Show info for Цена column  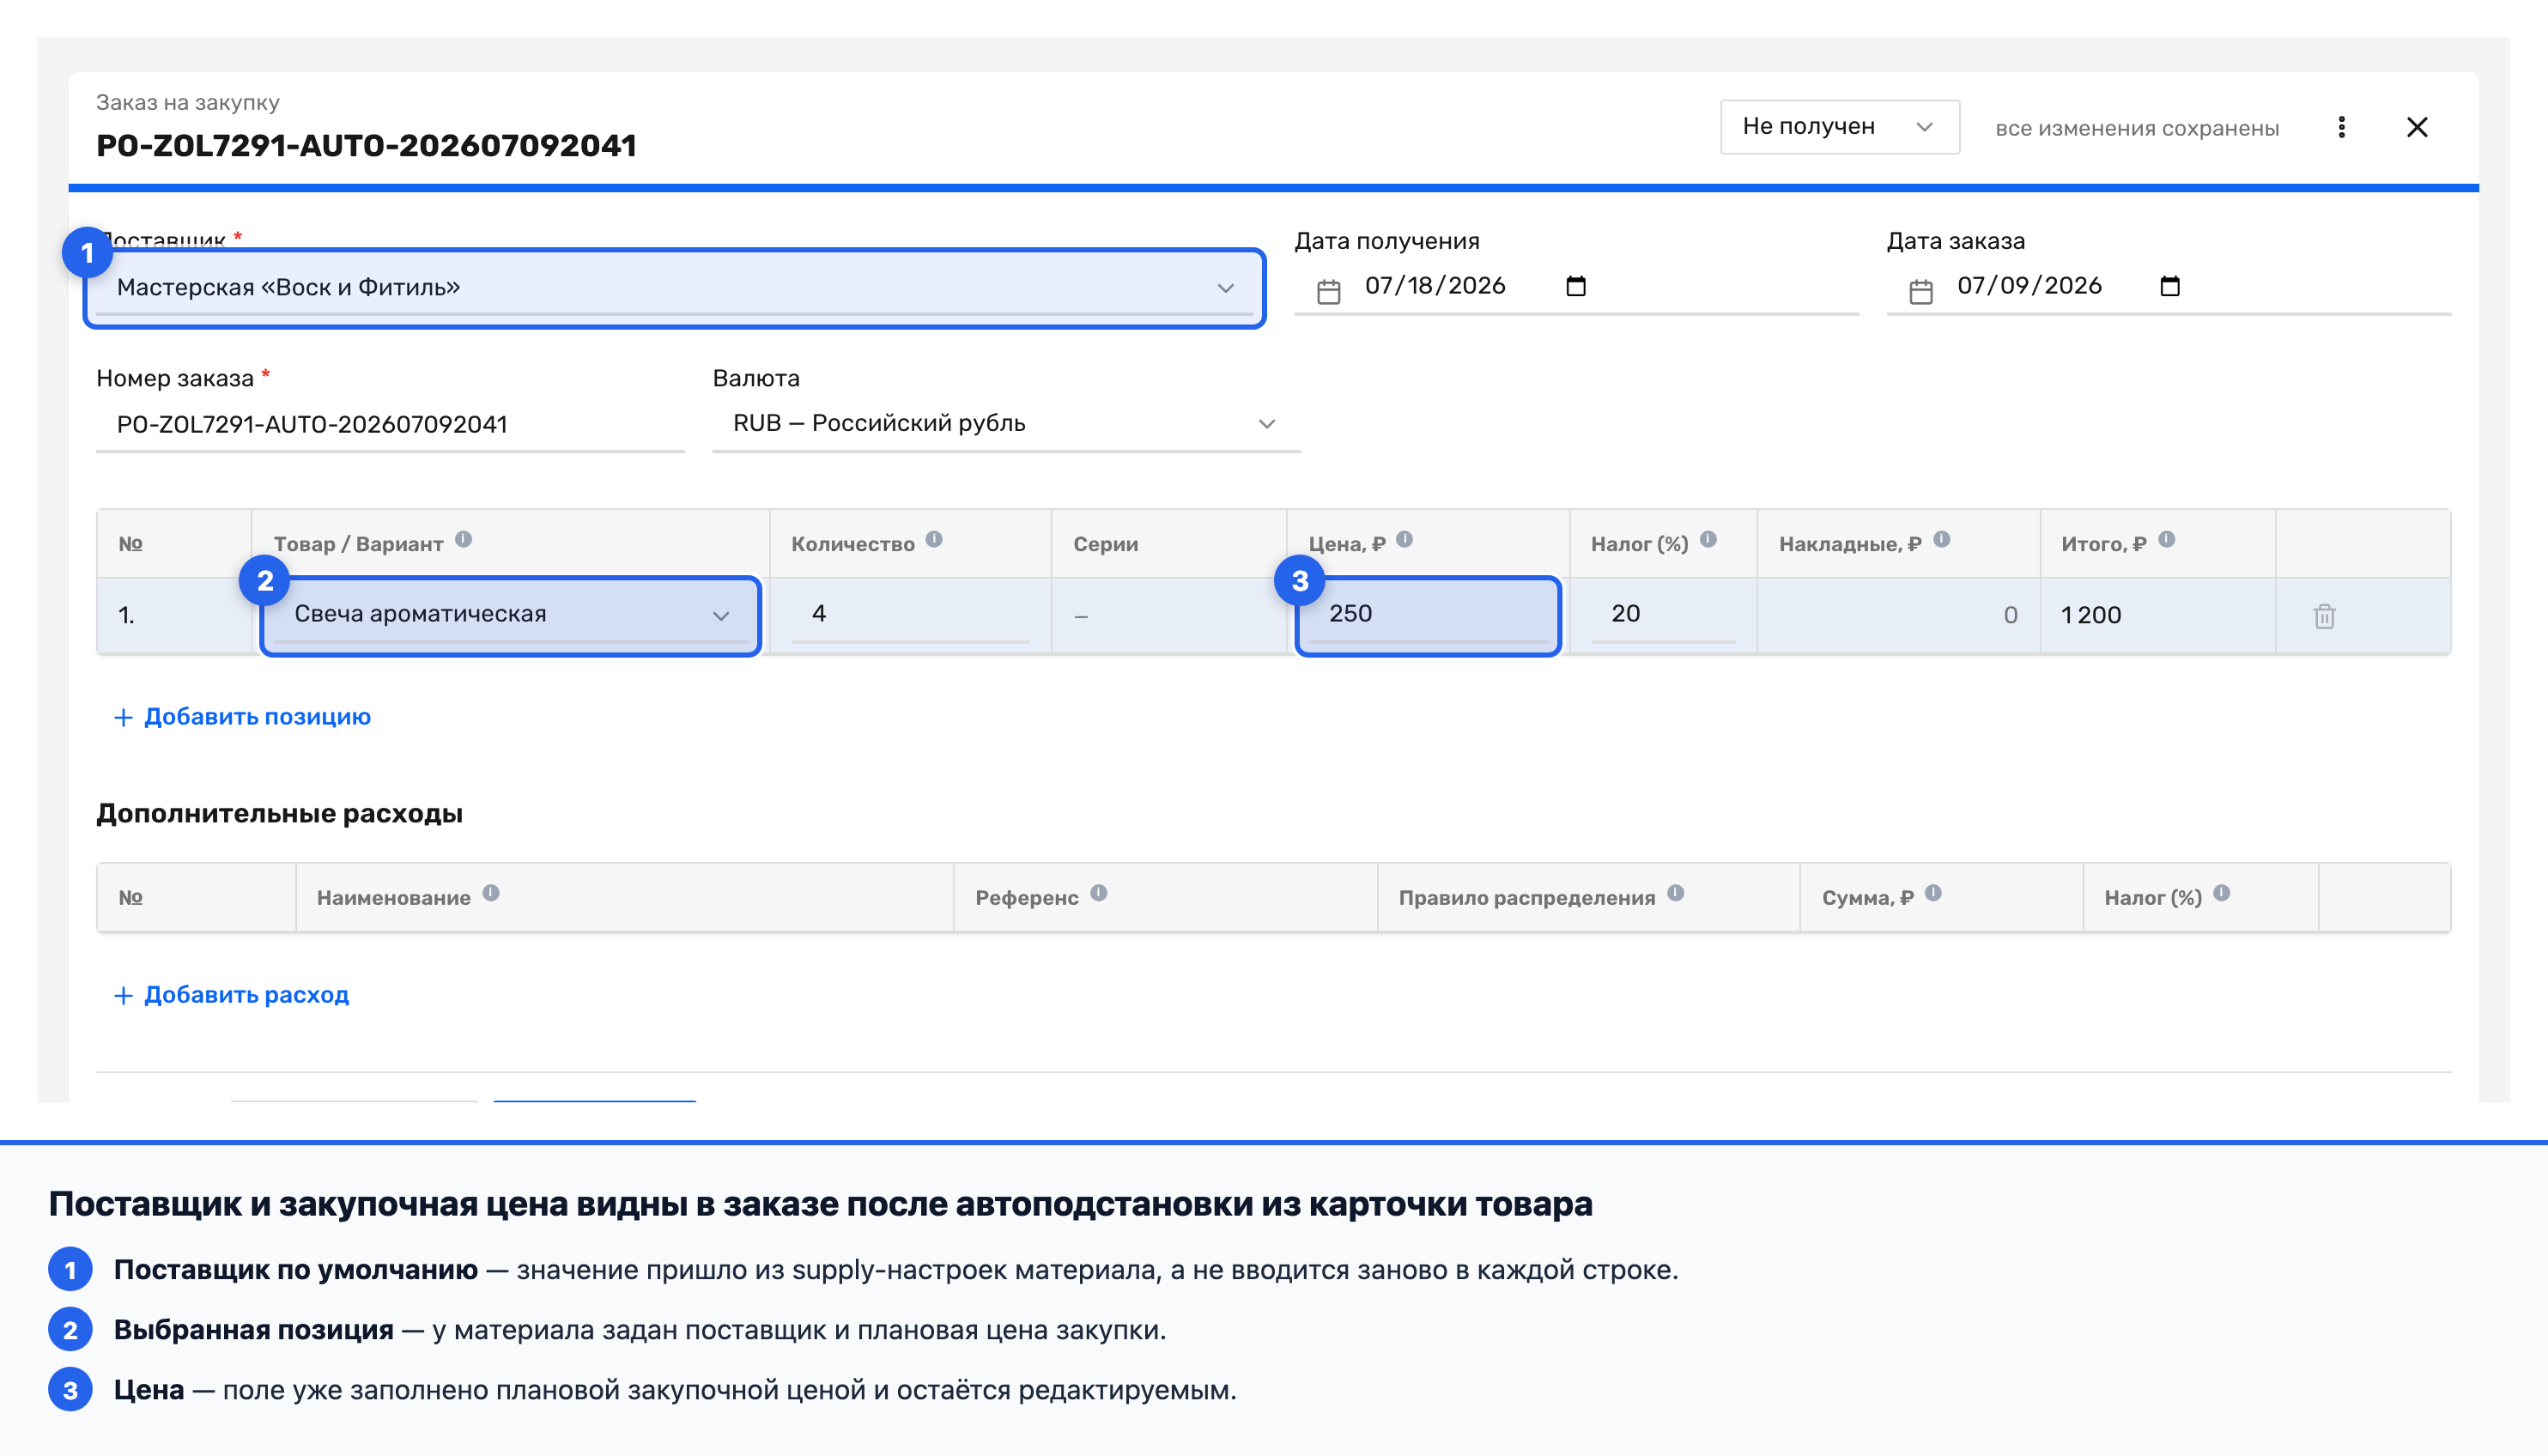(1404, 539)
